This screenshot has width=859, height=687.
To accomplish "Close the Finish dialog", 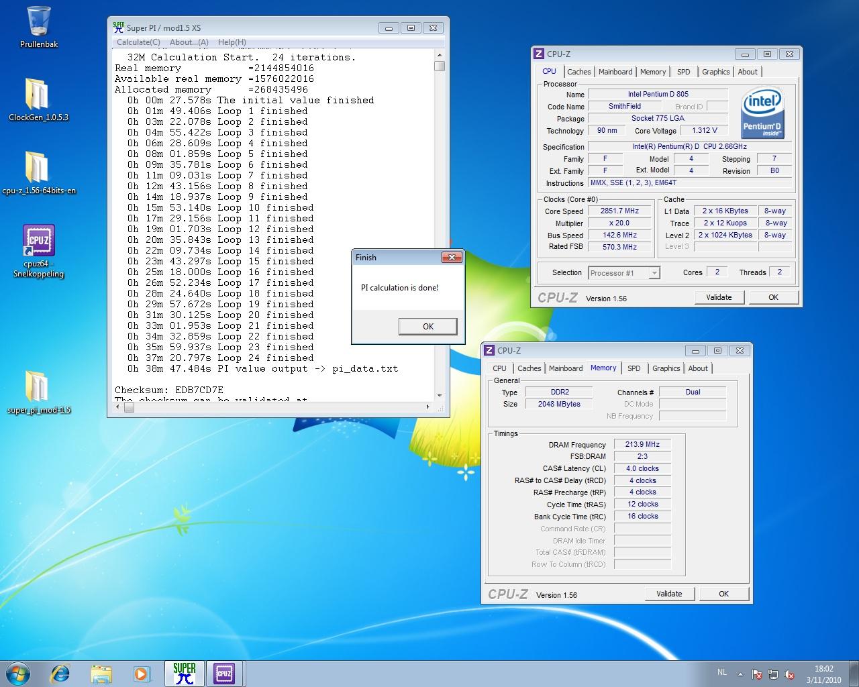I will pos(452,257).
